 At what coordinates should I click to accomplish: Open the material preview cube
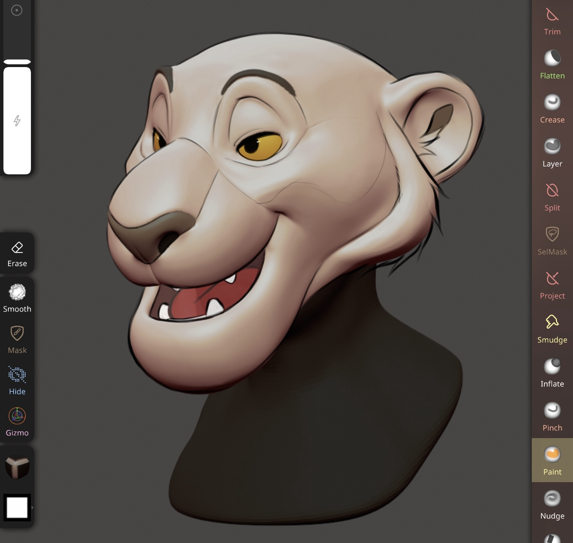pos(17,467)
